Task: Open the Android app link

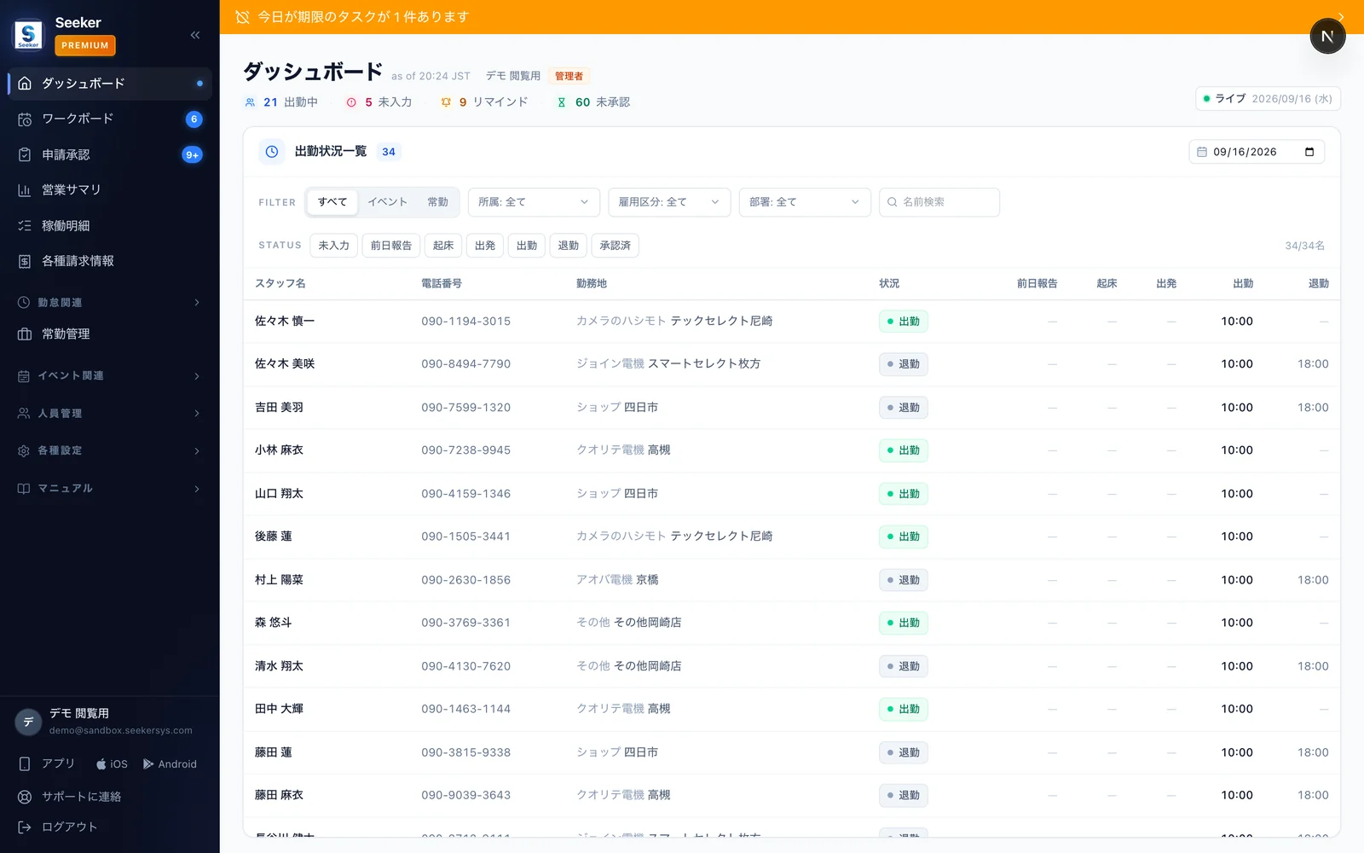Action: click(x=170, y=764)
